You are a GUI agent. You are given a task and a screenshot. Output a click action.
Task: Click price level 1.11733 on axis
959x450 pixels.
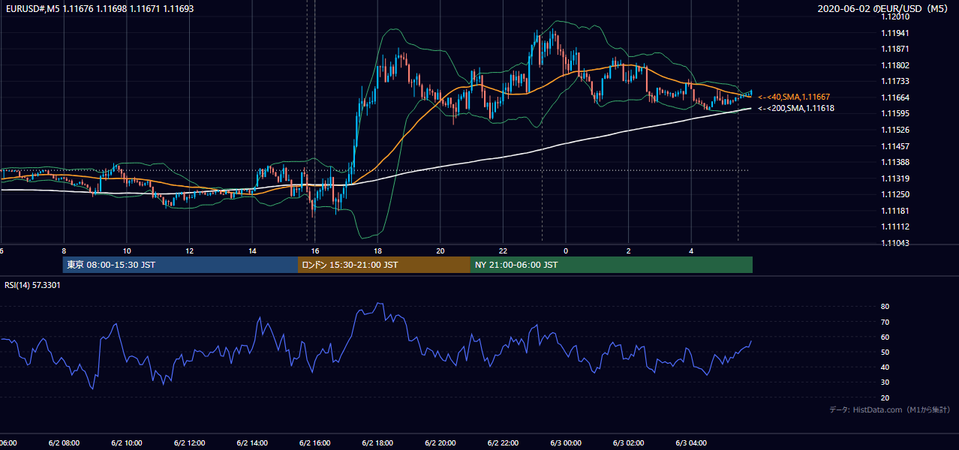point(896,81)
